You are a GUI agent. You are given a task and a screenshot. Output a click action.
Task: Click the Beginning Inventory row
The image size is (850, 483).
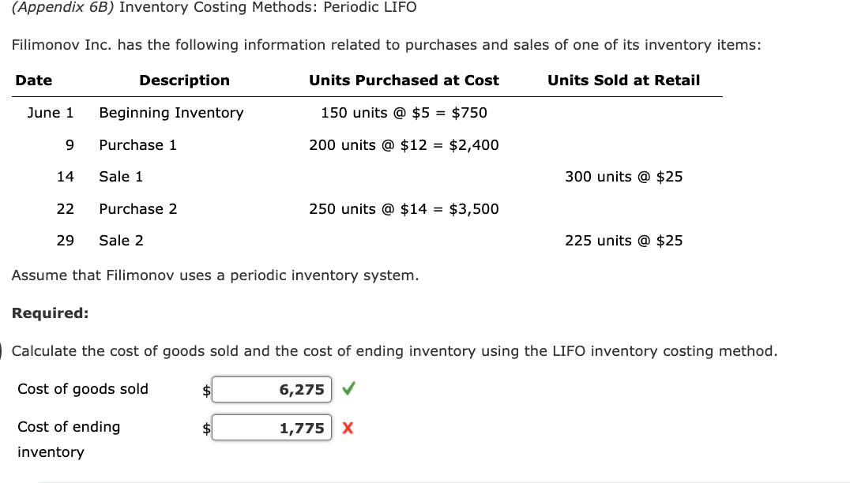171,113
